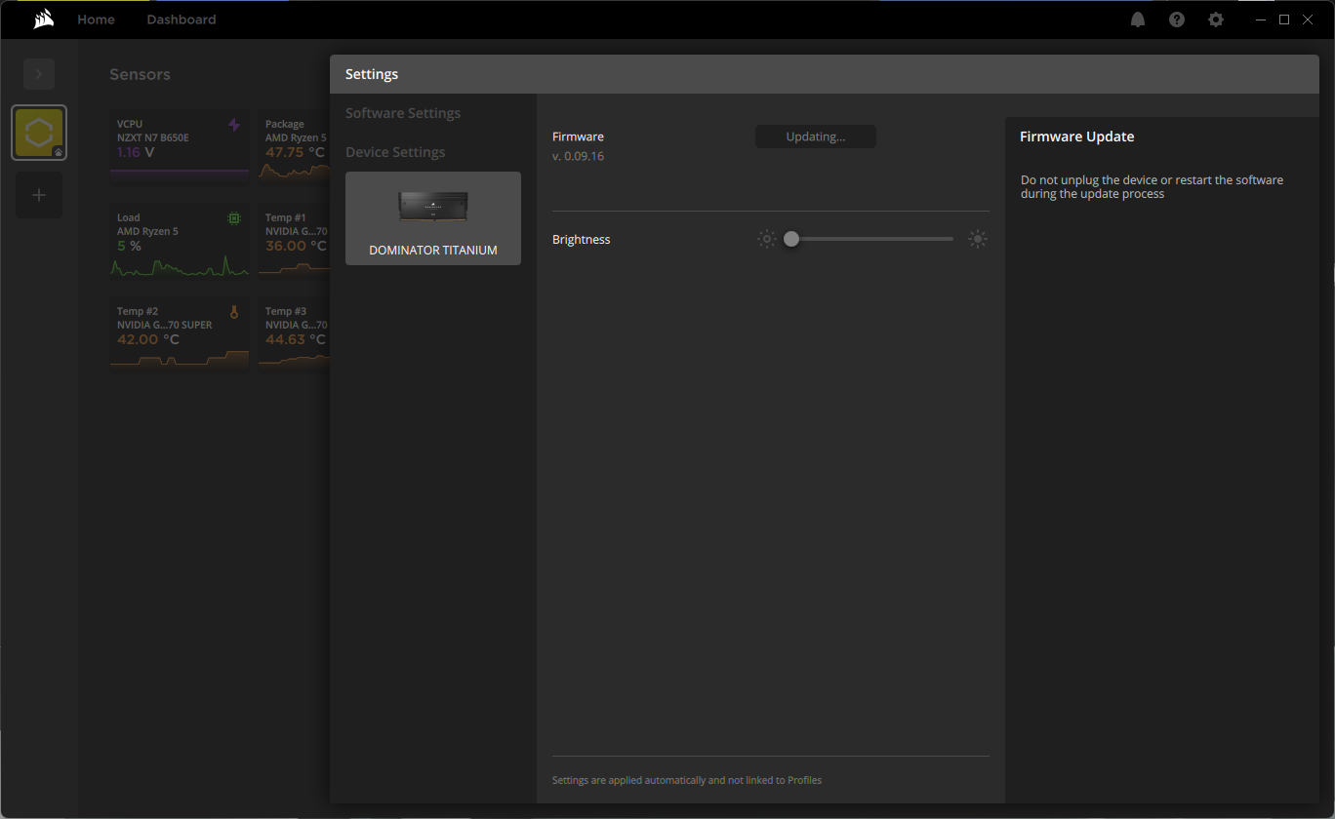The width and height of the screenshot is (1335, 819).
Task: Select the Temp #3 sensor card
Action: point(294,333)
